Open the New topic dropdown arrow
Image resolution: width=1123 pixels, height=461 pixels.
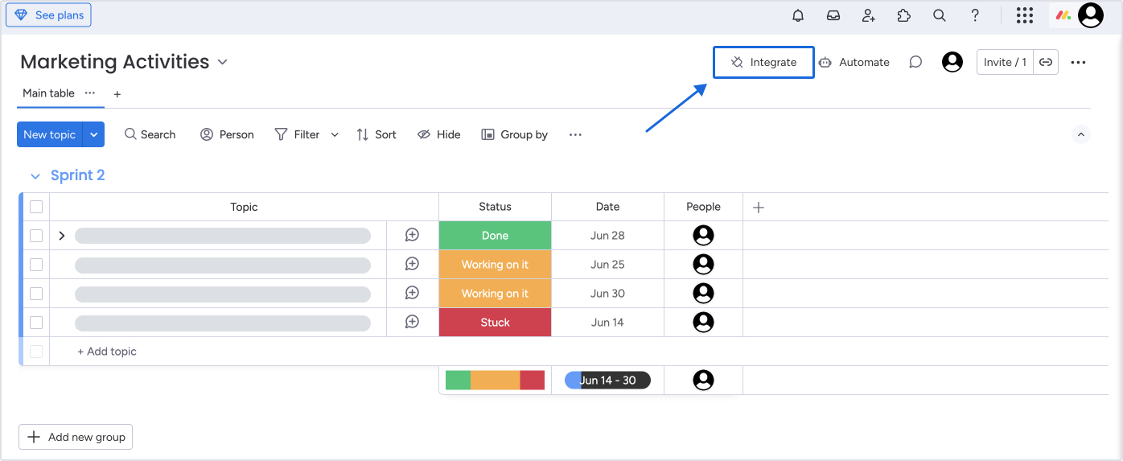tap(94, 134)
